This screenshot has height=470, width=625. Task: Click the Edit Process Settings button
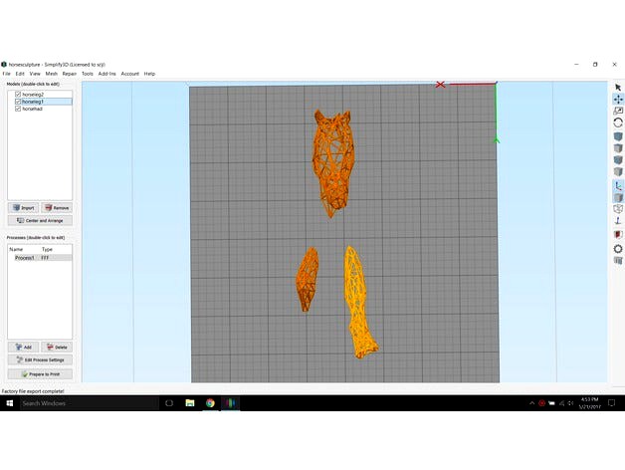coord(40,360)
